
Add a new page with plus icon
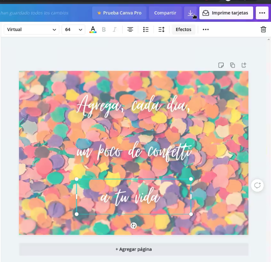click(244, 65)
